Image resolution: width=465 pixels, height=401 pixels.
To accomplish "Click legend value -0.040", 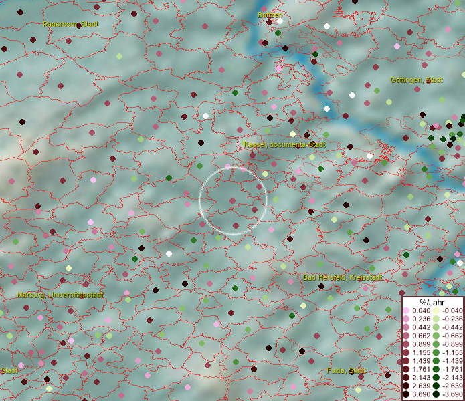I will point(452,311).
